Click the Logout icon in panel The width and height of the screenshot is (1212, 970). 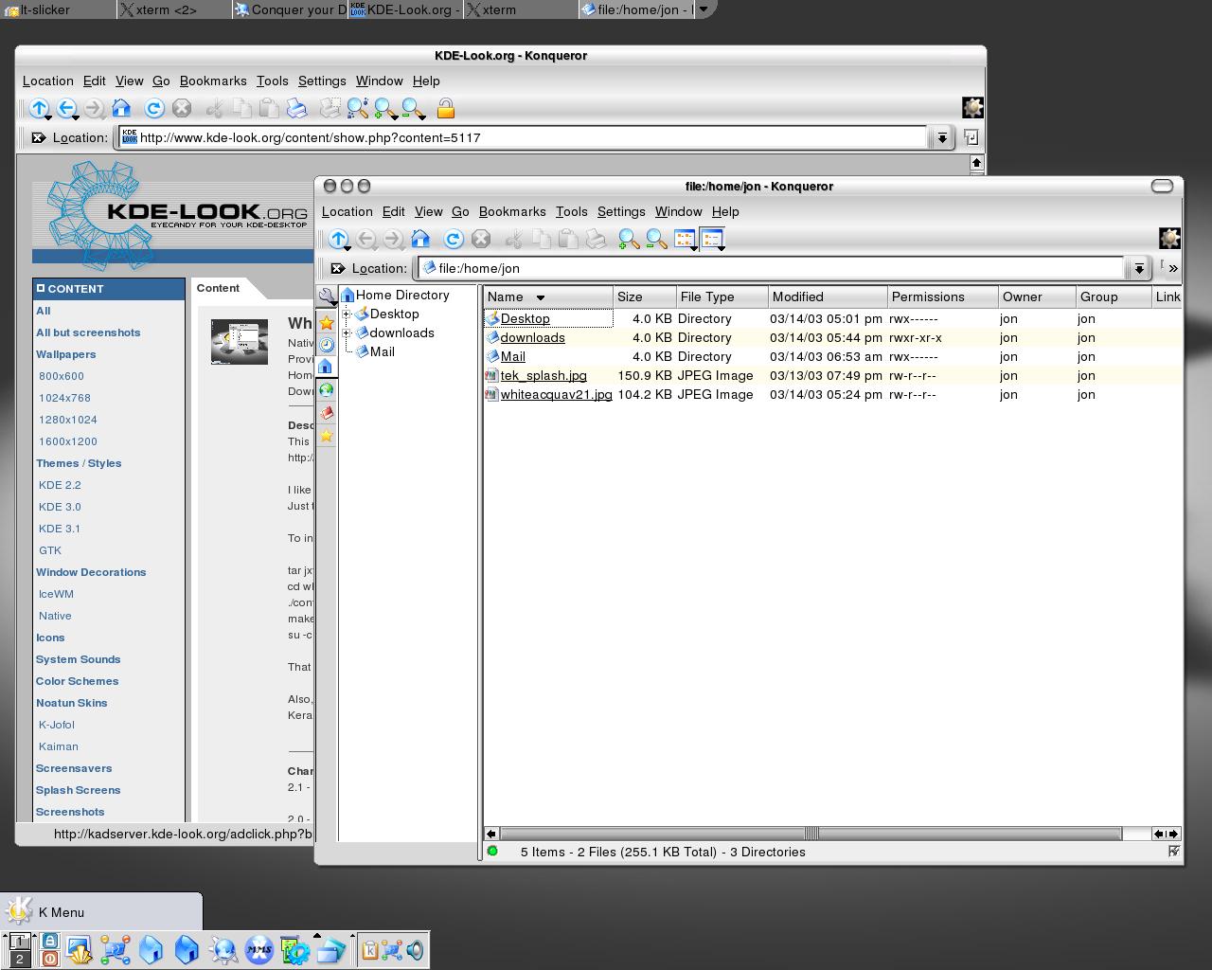pos(50,958)
